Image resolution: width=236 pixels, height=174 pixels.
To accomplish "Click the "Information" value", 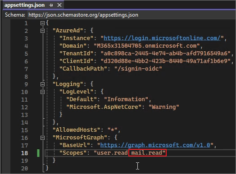I will click(x=126, y=99).
